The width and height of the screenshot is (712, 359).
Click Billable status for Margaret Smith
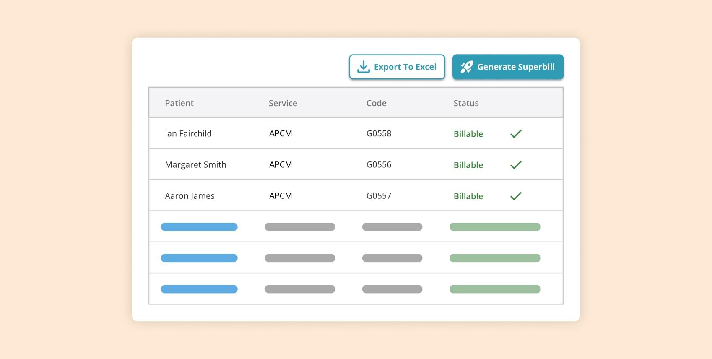coord(468,165)
